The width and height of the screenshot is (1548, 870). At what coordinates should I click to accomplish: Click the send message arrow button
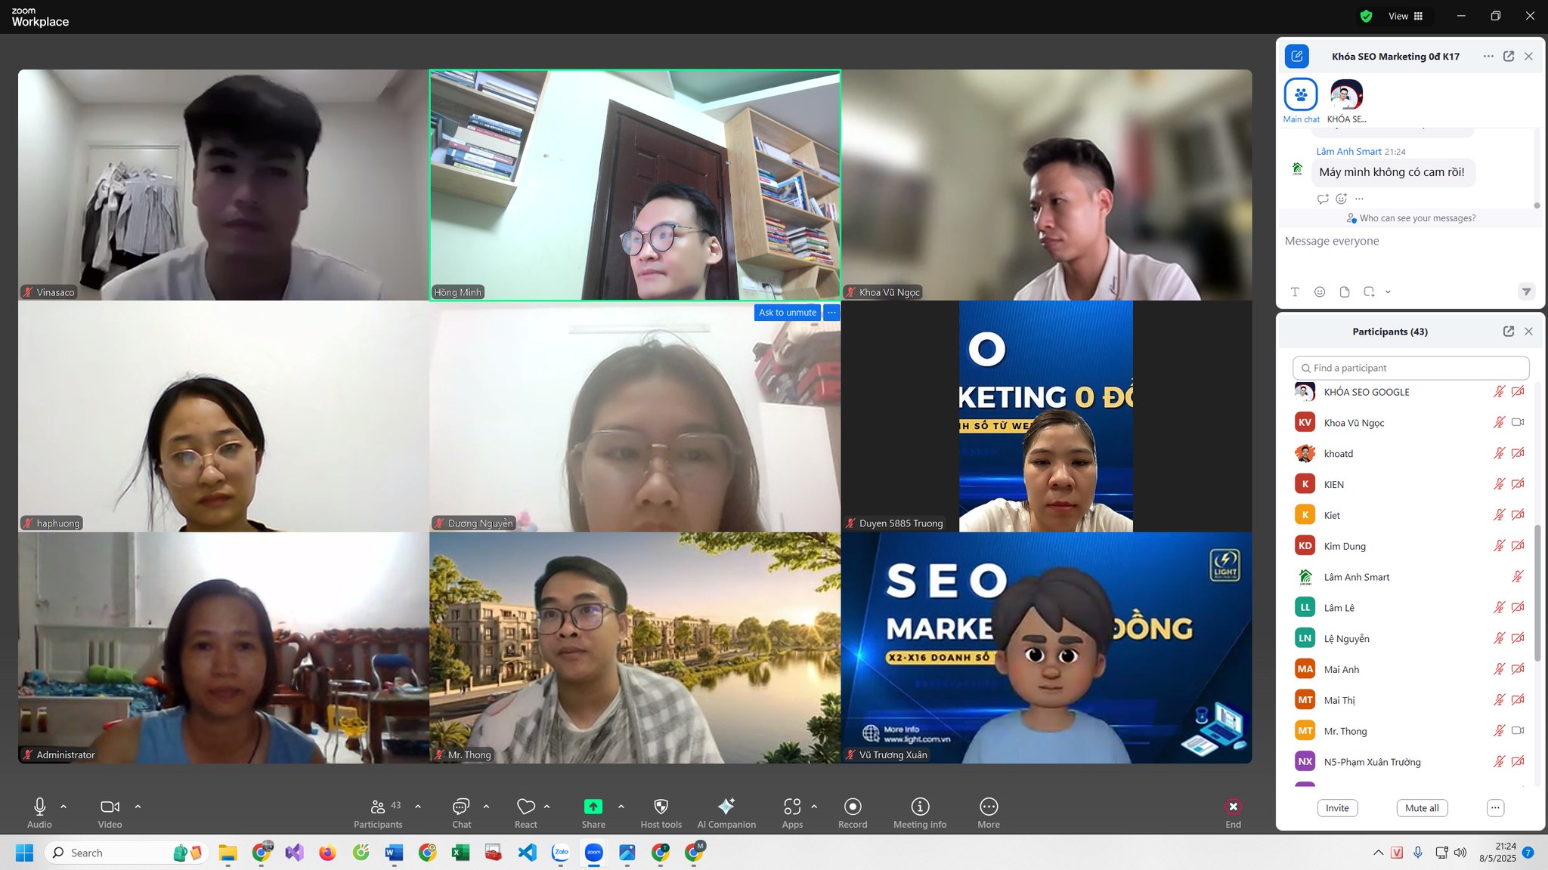pyautogui.click(x=1526, y=292)
